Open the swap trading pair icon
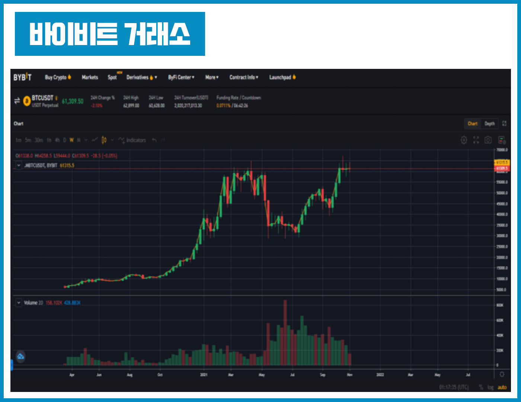This screenshot has height=402, width=521. tap(17, 101)
